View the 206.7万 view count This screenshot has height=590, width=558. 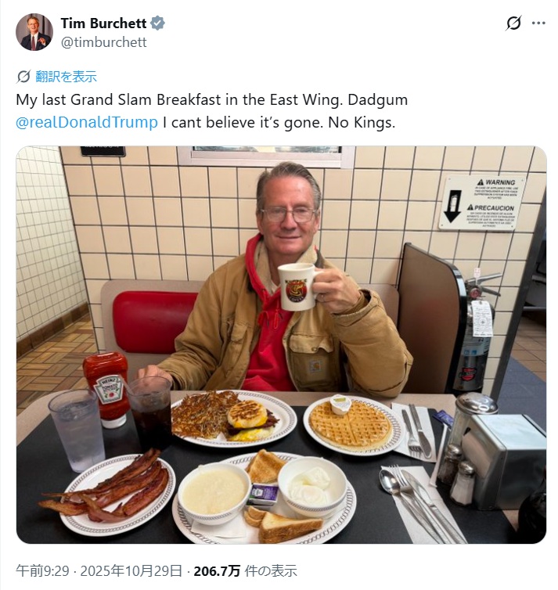coord(217,570)
